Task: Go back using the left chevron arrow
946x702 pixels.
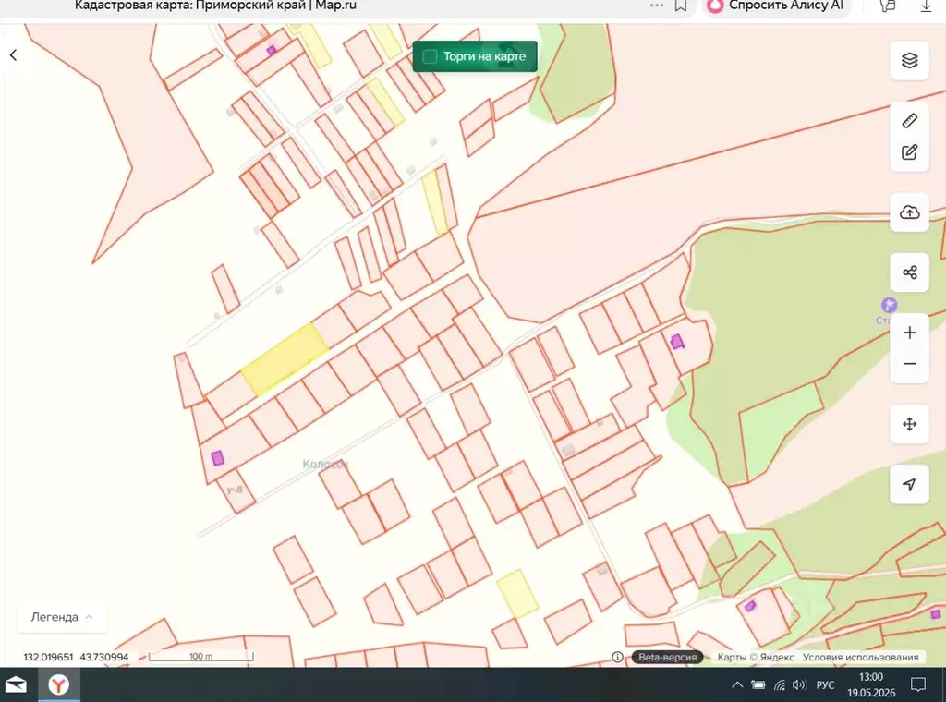Action: click(13, 54)
